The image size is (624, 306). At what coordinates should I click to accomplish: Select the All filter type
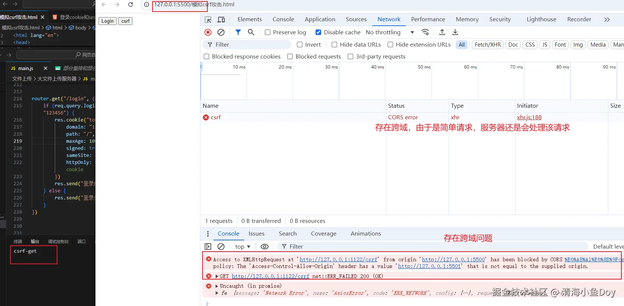tap(462, 45)
